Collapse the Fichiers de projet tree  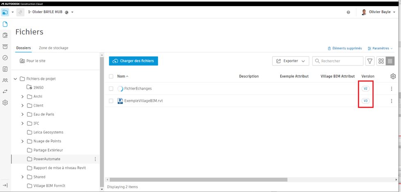coord(16,79)
